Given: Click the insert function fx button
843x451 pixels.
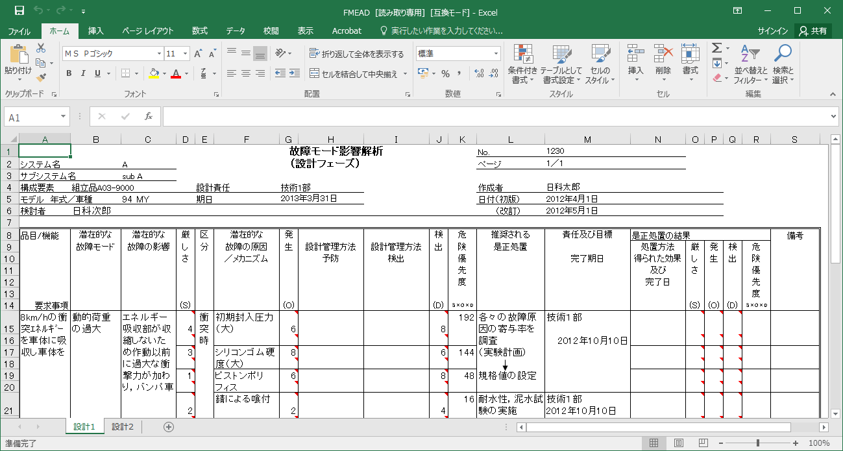Looking at the screenshot, I should (x=148, y=117).
